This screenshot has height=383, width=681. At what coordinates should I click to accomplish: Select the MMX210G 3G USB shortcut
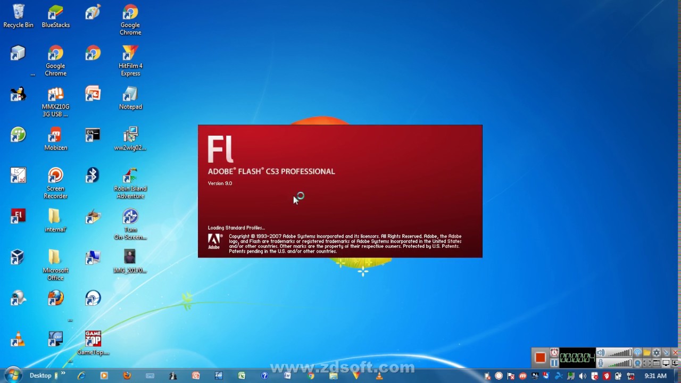(55, 102)
